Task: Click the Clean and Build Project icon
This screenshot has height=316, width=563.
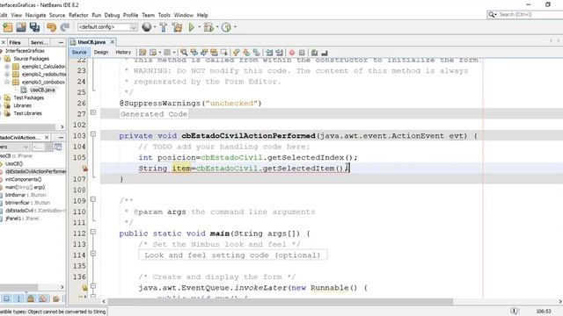Action: [x=177, y=27]
